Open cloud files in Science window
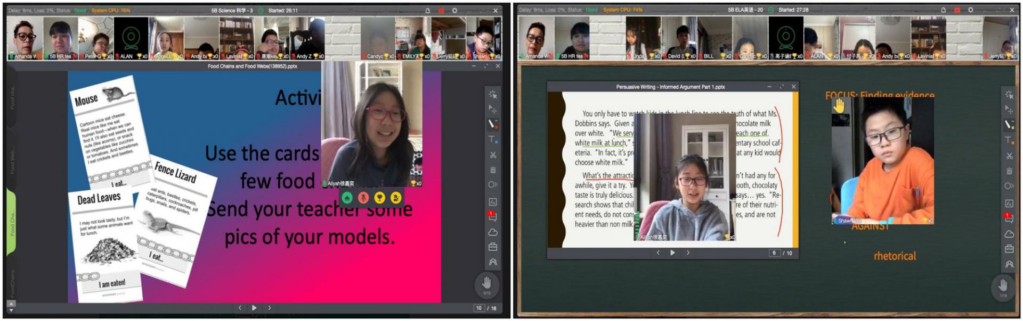The height and width of the screenshot is (321, 1023). click(x=493, y=232)
